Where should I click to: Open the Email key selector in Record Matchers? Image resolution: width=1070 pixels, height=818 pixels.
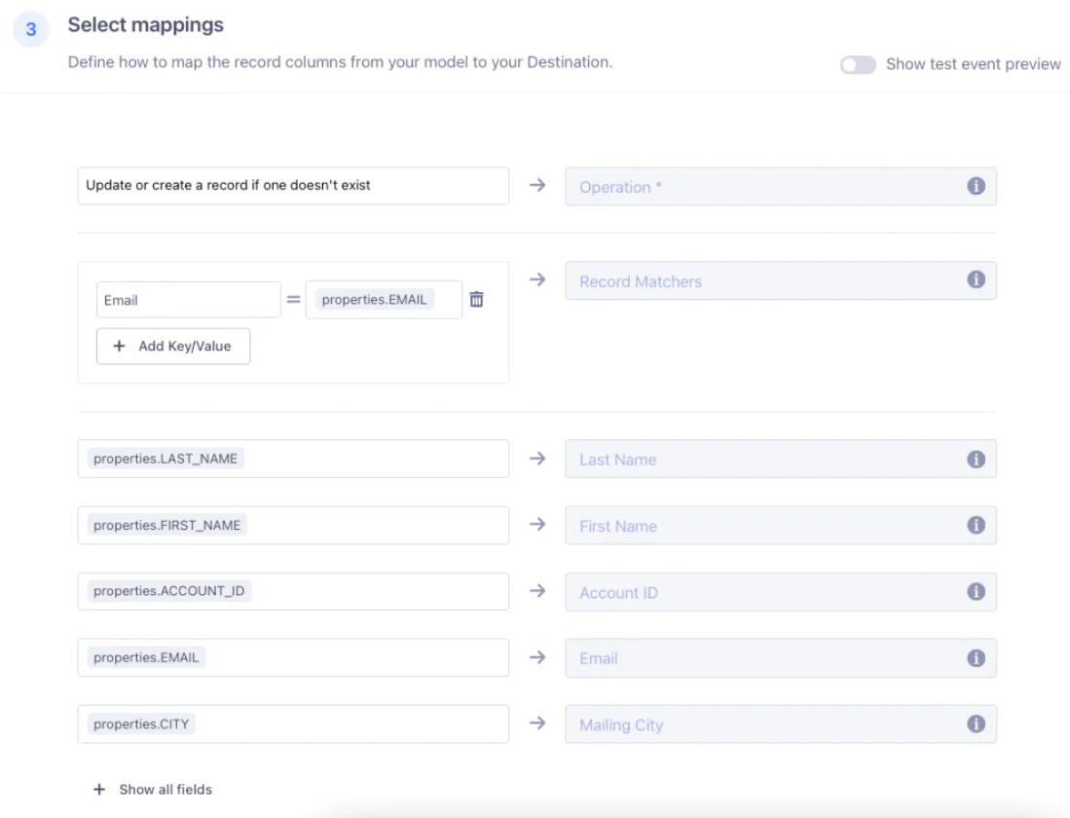tap(188, 299)
